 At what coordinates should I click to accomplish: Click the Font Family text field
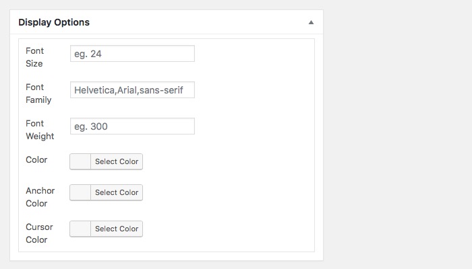pyautogui.click(x=132, y=90)
